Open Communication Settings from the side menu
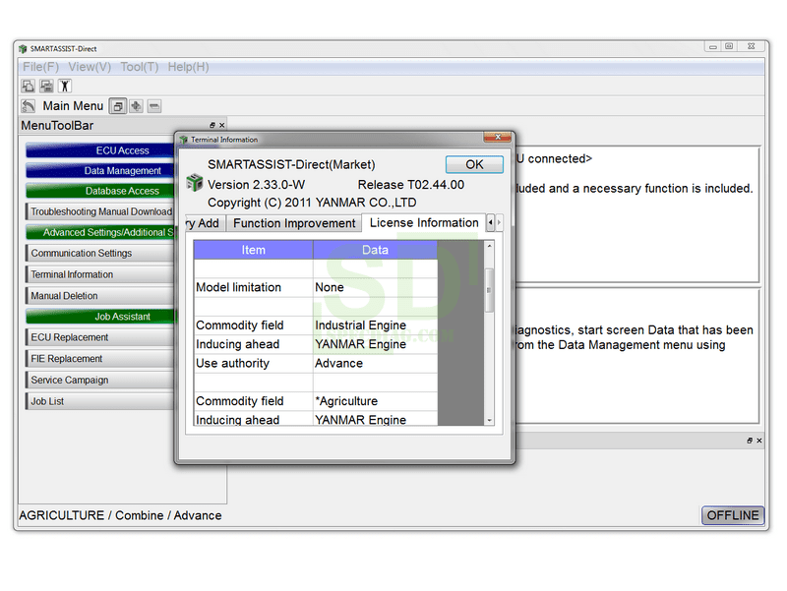Image resolution: width=787 pixels, height=591 pixels. coord(100,254)
